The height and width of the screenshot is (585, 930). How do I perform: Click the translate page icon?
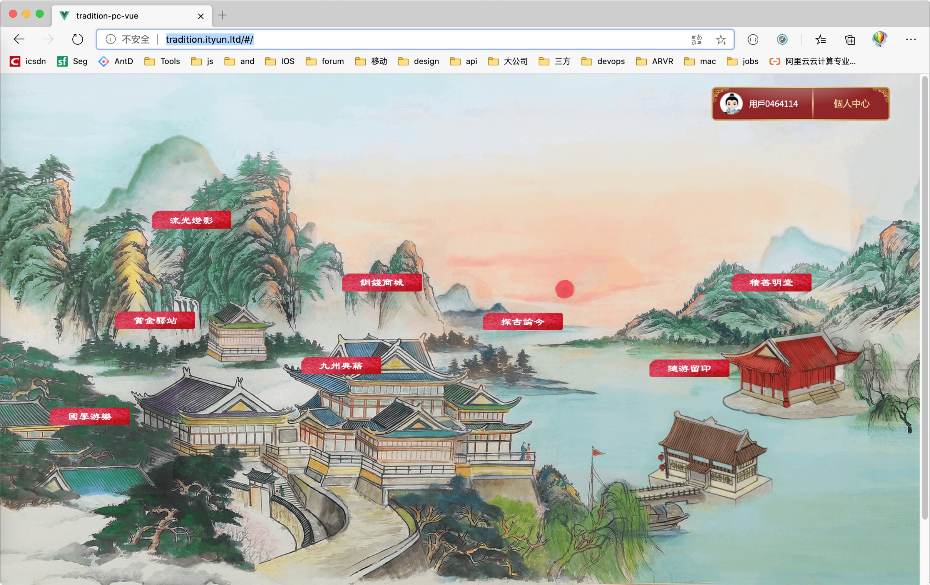tap(696, 39)
